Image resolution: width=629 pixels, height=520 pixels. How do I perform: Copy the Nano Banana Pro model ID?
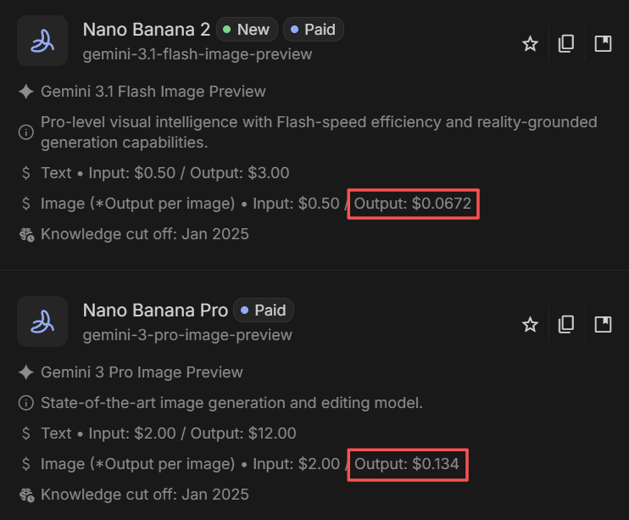[x=566, y=324]
